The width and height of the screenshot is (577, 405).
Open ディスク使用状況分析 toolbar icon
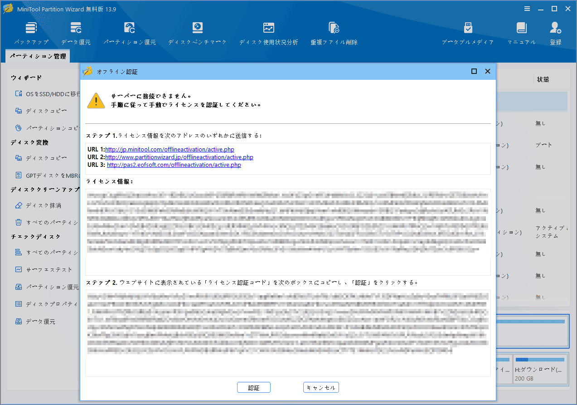click(x=269, y=28)
